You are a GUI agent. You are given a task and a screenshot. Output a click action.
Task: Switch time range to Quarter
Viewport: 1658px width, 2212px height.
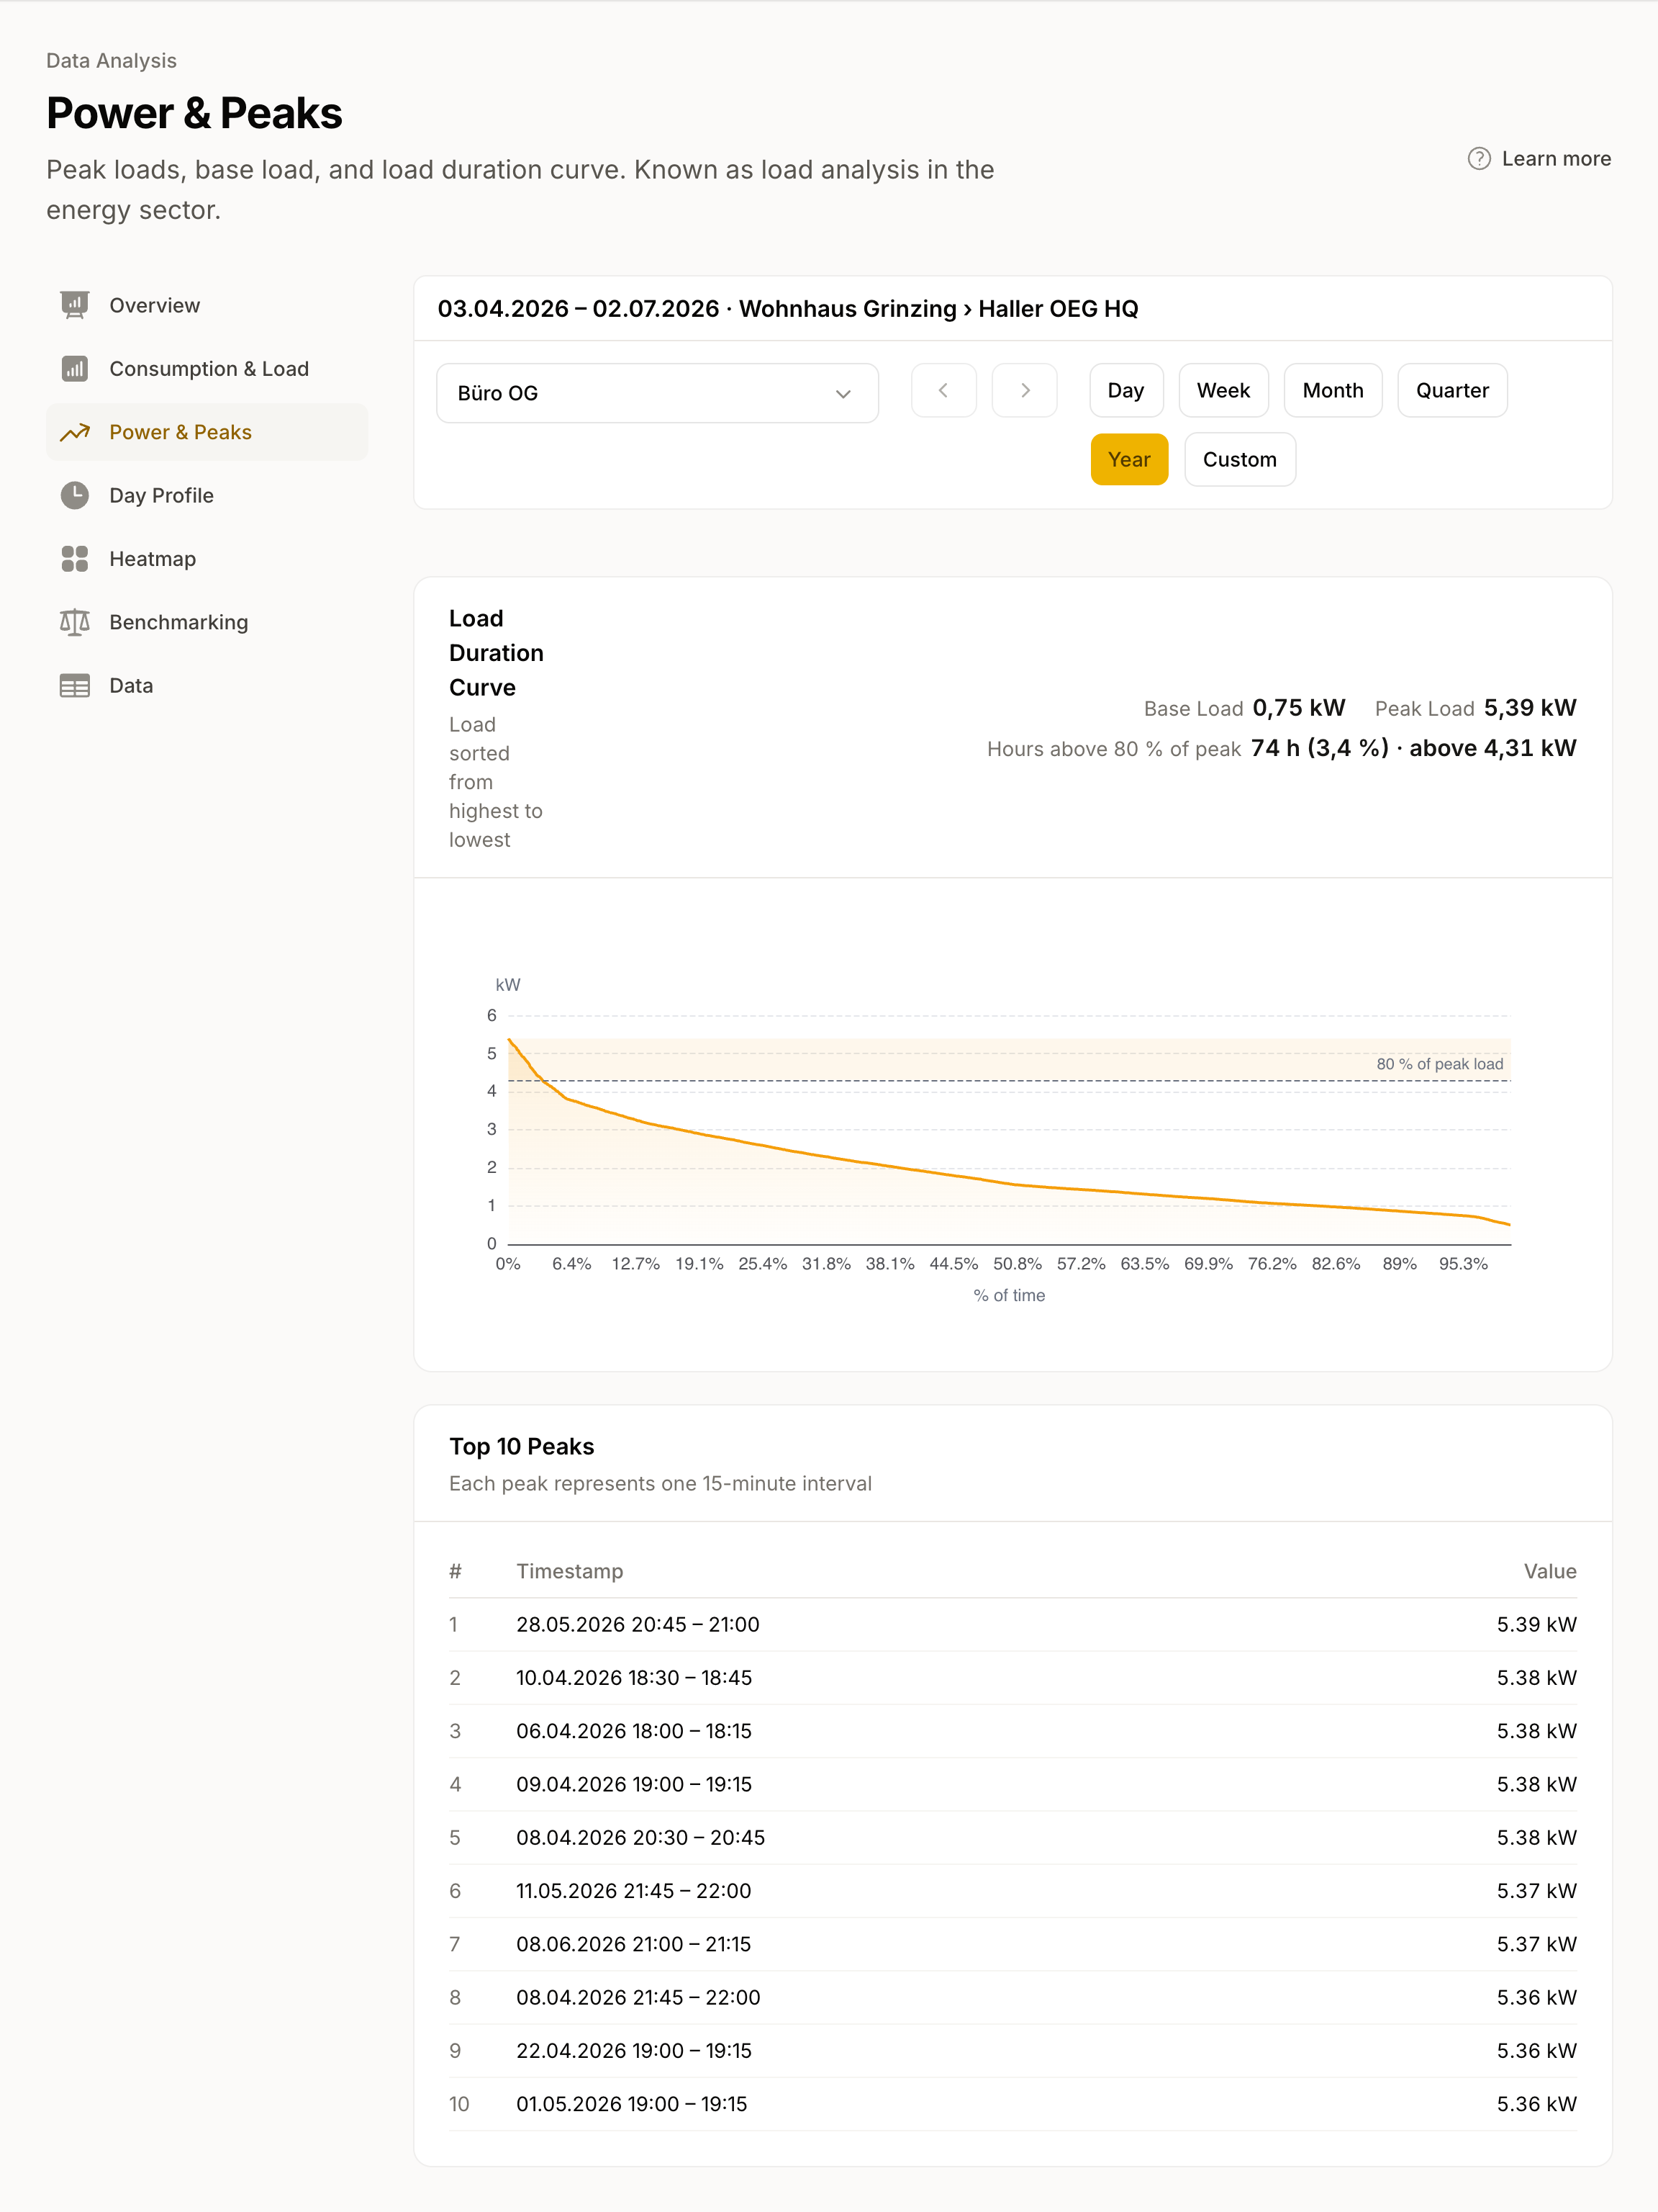click(x=1452, y=390)
